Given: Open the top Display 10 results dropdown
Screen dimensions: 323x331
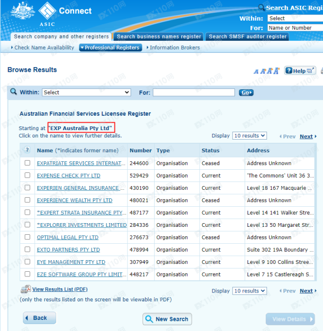Looking at the screenshot, I should coord(249,135).
